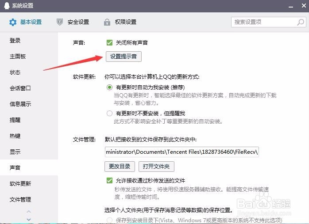
Task: Close the 系统设置 window
Action: tap(304, 5)
